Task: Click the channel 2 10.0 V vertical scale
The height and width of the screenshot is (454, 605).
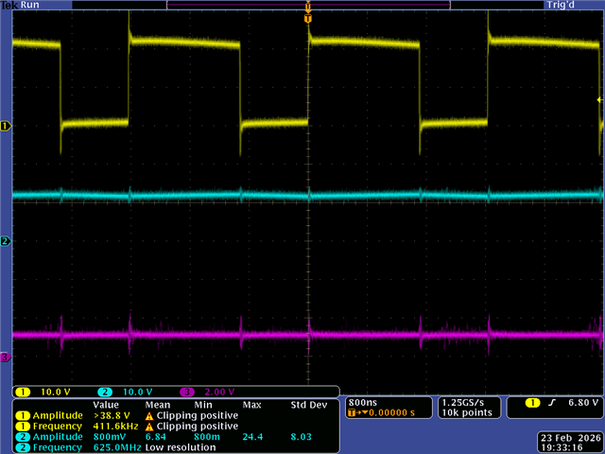Action: click(x=137, y=393)
